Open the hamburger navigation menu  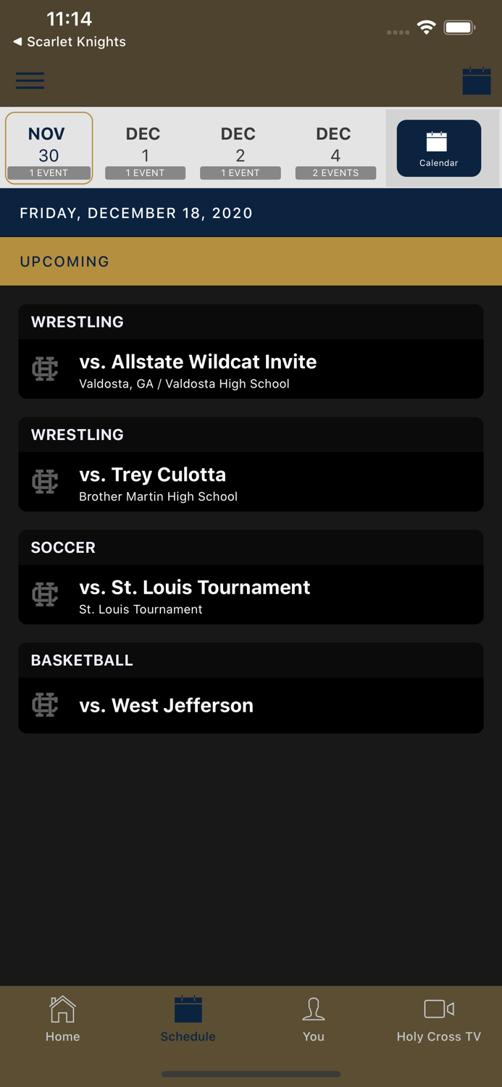30,80
